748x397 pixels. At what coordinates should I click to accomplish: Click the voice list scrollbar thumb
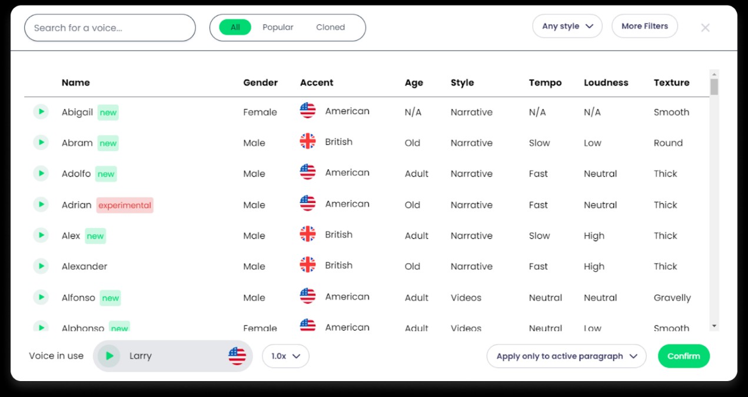pos(714,86)
